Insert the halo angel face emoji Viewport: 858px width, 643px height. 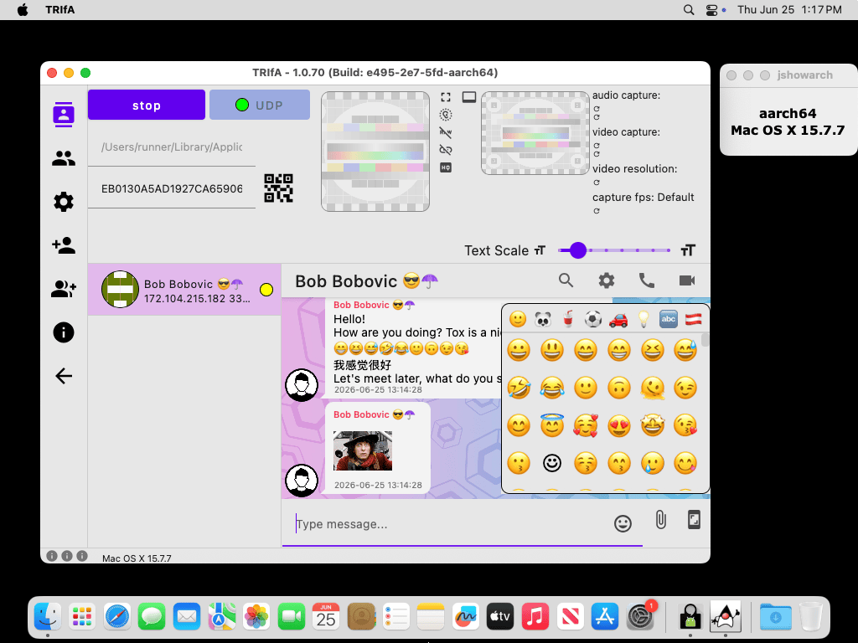pyautogui.click(x=552, y=425)
